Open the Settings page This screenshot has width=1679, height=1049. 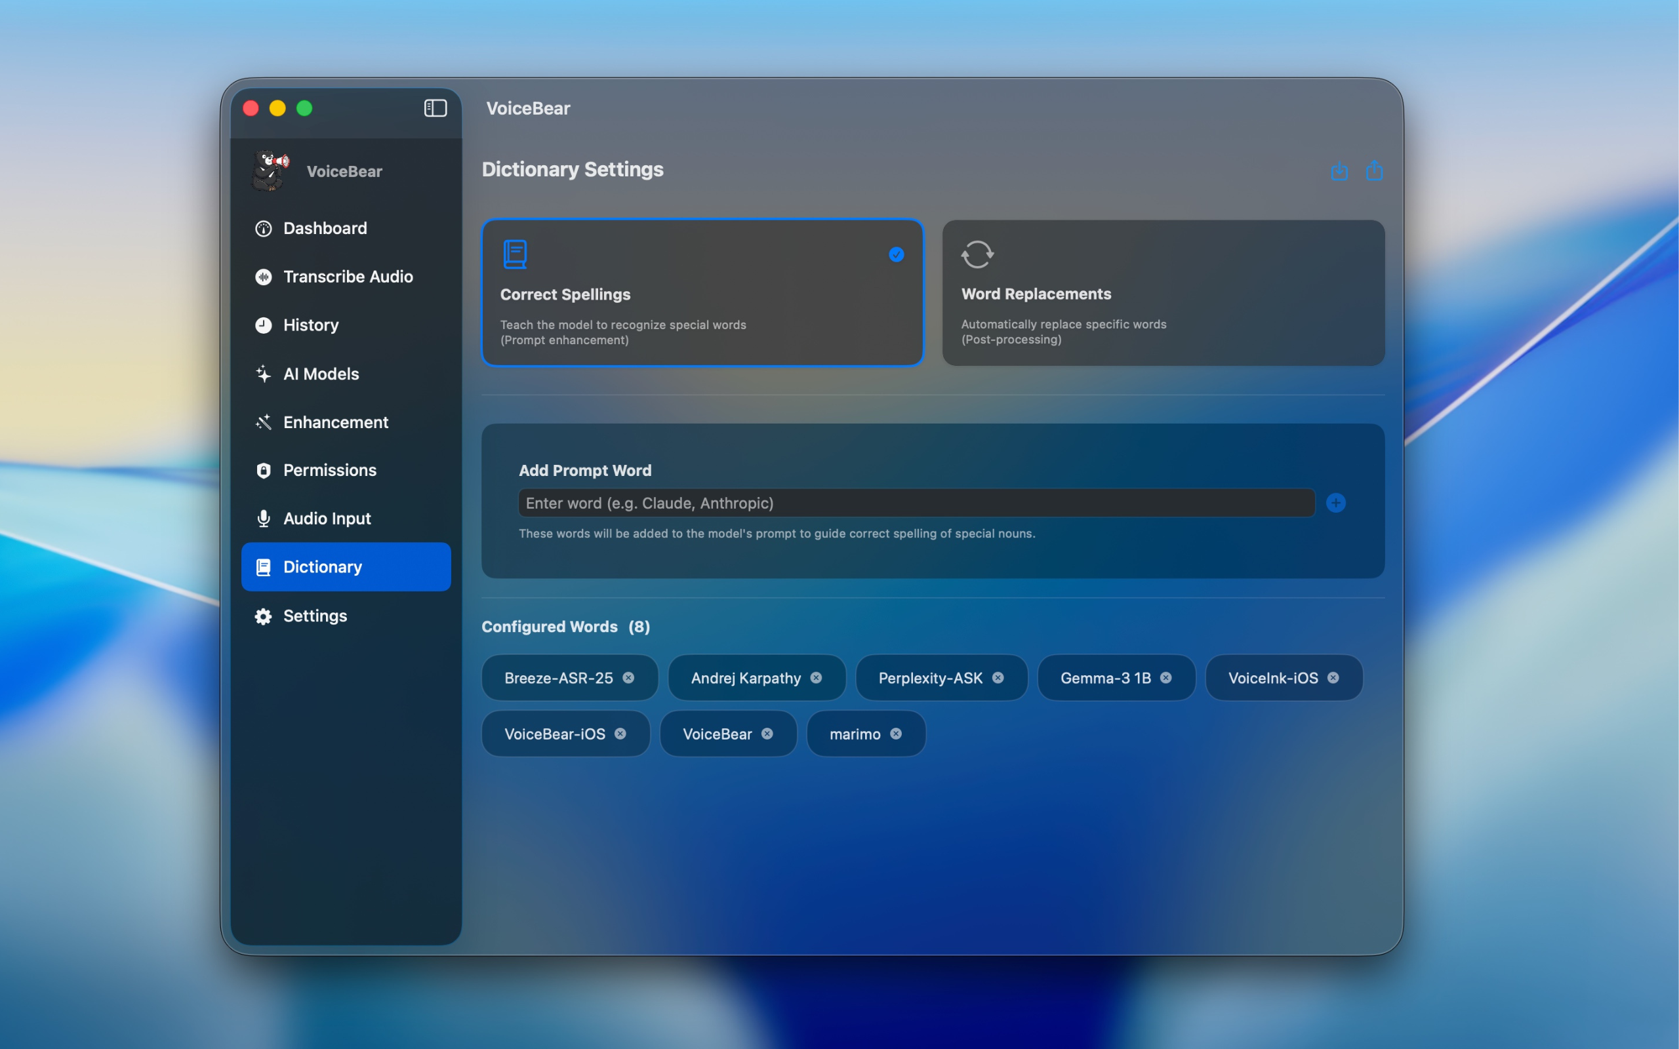point(346,616)
